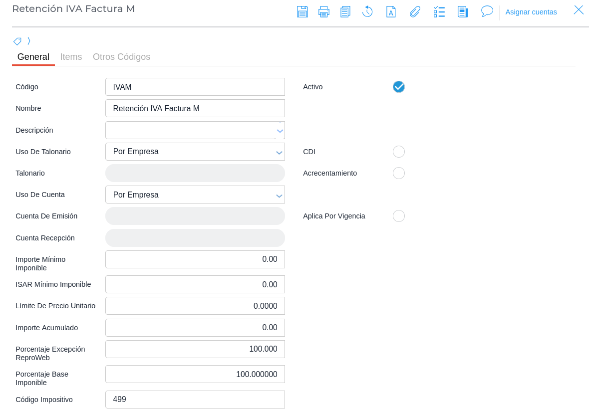Toggle the Acrecentamiento checkbox
This screenshot has height=411, width=589.
(x=398, y=173)
